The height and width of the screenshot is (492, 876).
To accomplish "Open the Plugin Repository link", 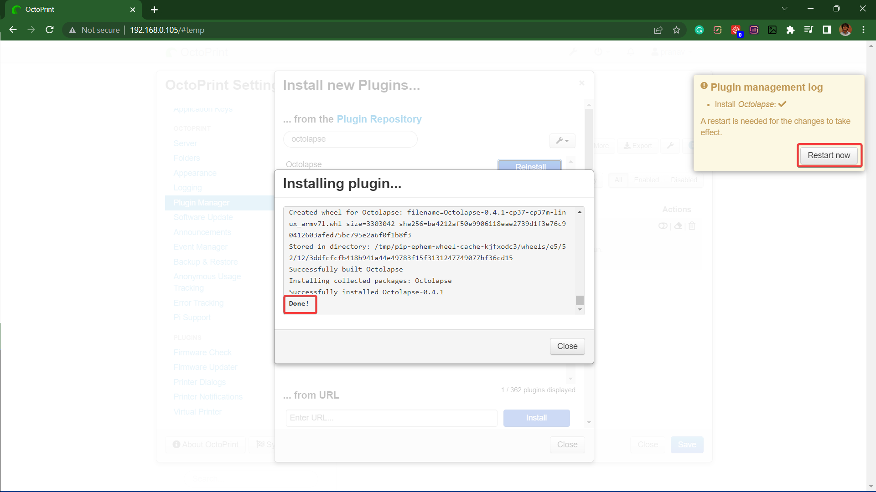I will pyautogui.click(x=379, y=119).
